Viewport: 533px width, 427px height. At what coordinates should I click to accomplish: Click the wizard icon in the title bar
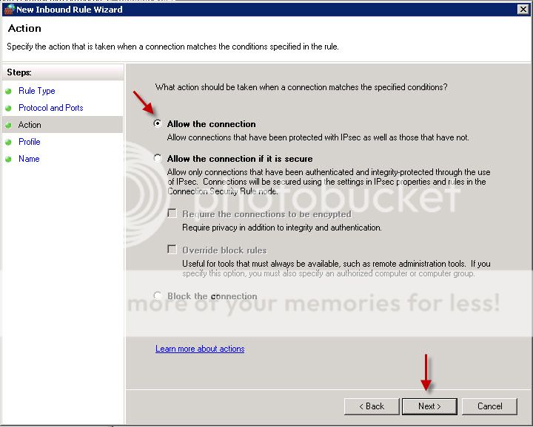tap(9, 10)
